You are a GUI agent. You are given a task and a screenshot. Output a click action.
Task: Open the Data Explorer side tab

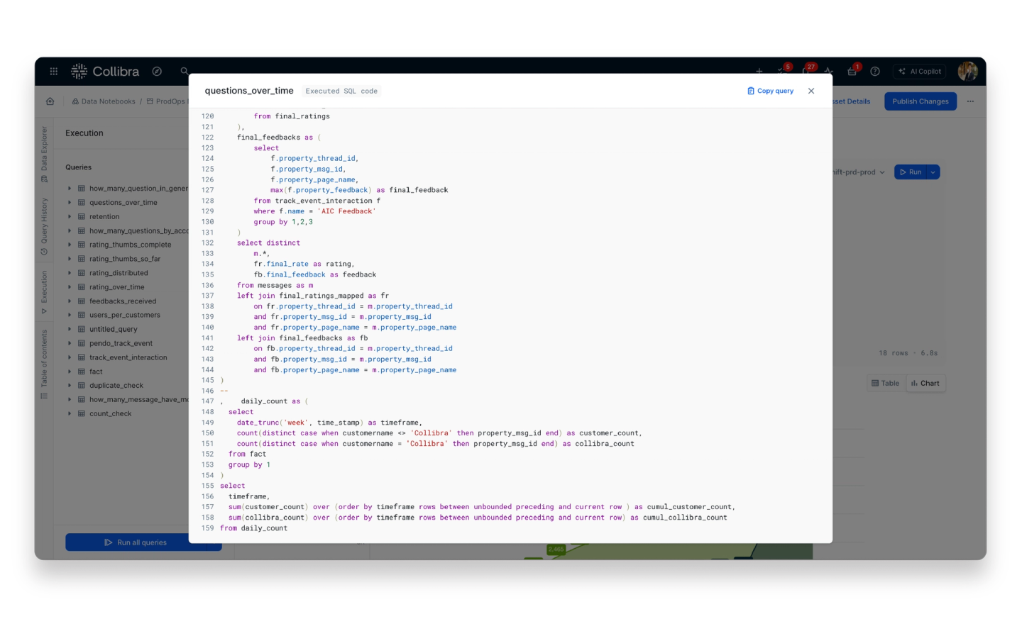pos(44,153)
